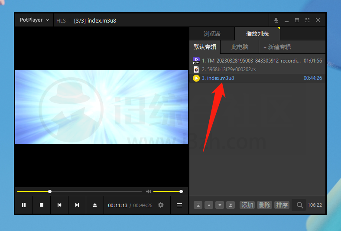Switch to the 浏览器 tab

pyautogui.click(x=212, y=33)
